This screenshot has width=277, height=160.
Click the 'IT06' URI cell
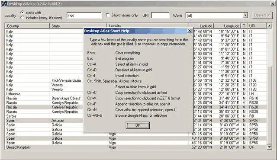[253, 80]
